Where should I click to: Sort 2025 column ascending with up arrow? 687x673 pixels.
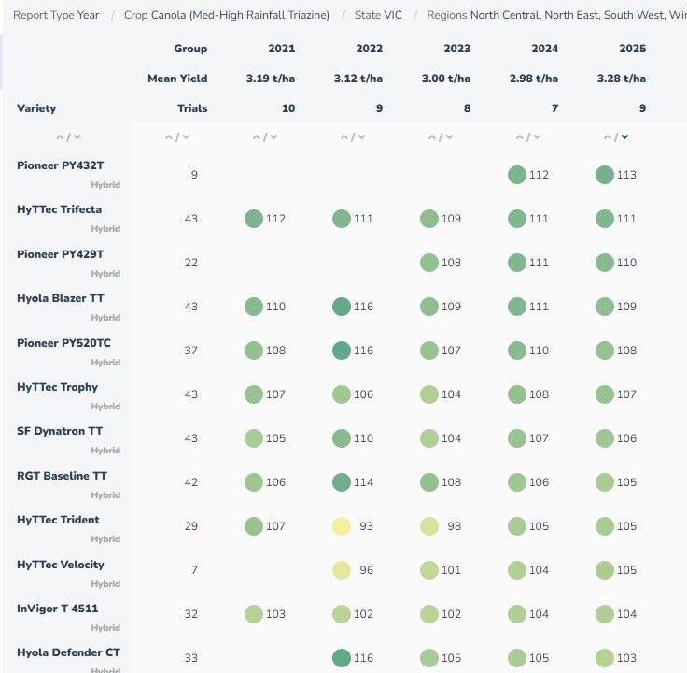608,137
